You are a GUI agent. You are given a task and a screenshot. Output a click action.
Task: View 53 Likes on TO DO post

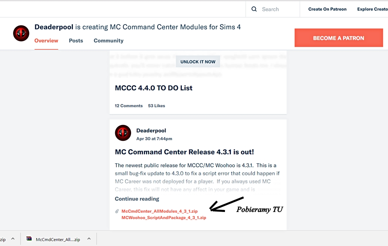(156, 106)
